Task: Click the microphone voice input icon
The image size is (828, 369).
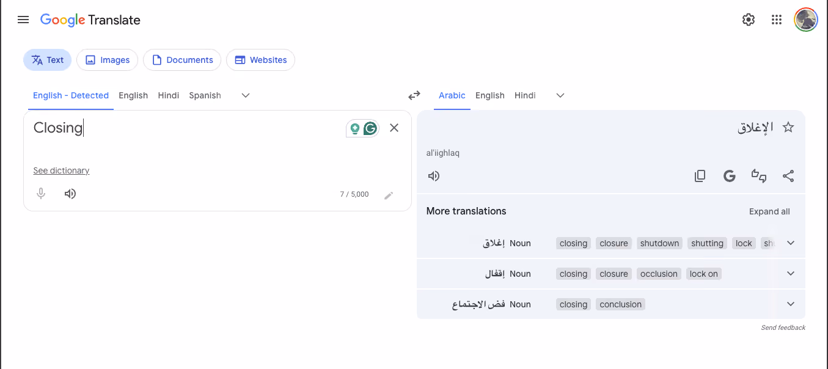Action: (41, 194)
